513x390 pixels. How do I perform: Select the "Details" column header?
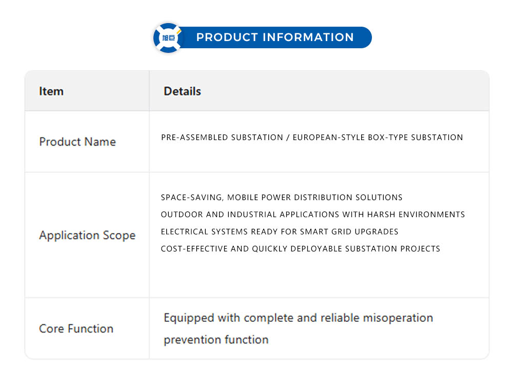click(182, 91)
